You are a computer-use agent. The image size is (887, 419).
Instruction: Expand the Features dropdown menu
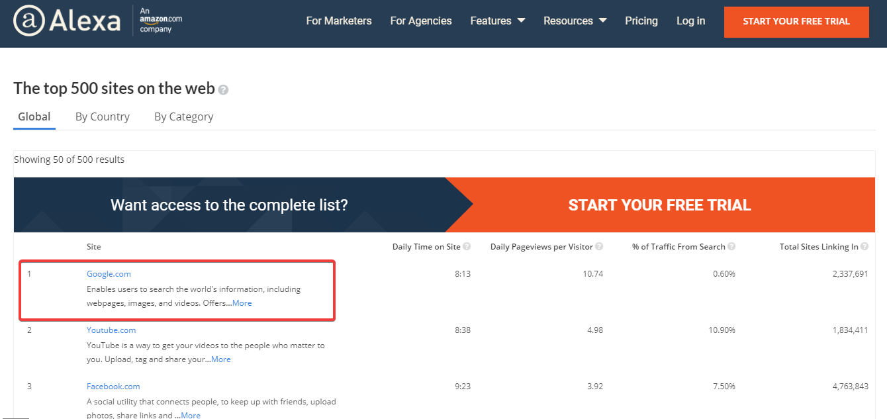[x=498, y=21]
